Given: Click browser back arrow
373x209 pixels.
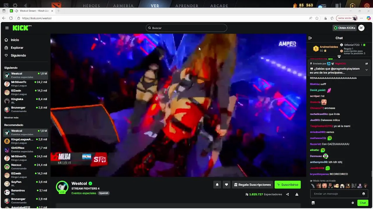Looking at the screenshot, I should (4, 18).
